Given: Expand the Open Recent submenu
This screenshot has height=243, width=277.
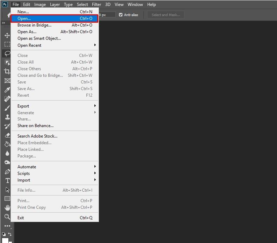Looking at the screenshot, I should point(55,45).
